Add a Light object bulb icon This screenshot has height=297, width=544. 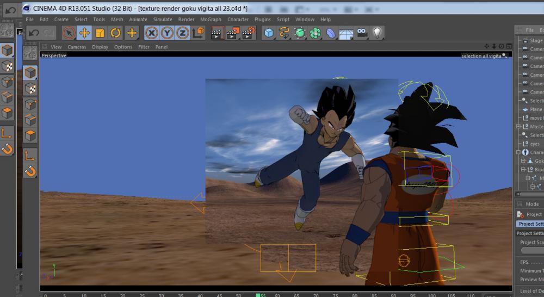coord(377,33)
